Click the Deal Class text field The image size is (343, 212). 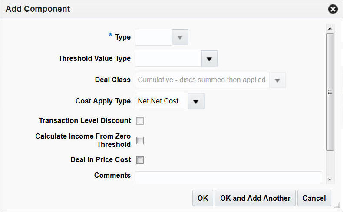coord(202,80)
